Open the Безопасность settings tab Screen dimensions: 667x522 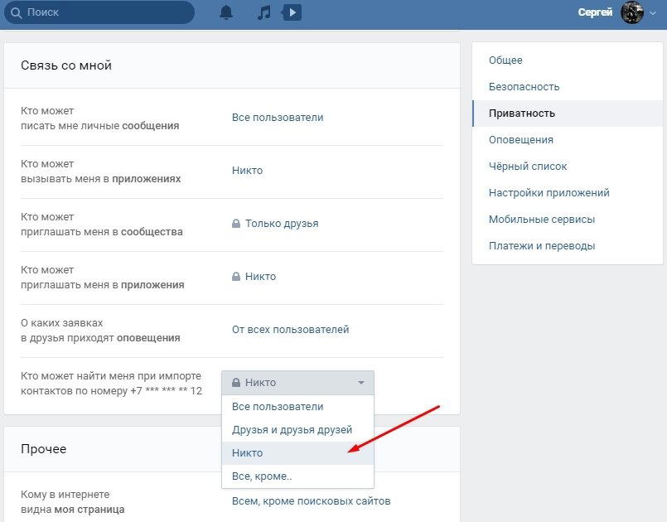click(x=568, y=87)
